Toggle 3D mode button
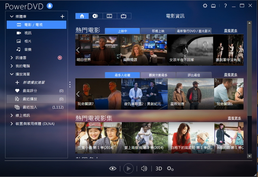 pyautogui.click(x=159, y=168)
